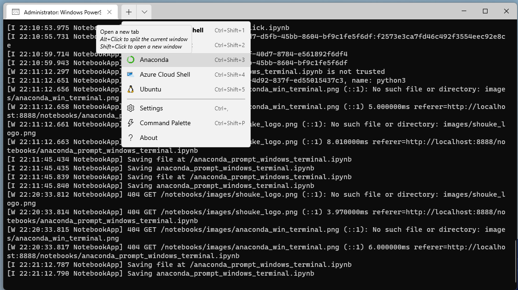Open the About dialog entry

(148, 137)
